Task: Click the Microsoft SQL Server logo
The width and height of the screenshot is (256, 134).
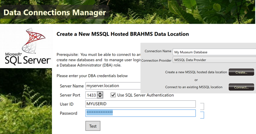Action: click(x=27, y=47)
